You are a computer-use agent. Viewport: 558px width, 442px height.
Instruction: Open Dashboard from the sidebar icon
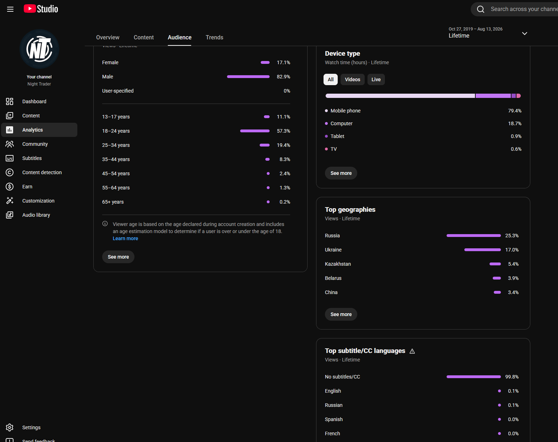pos(10,101)
